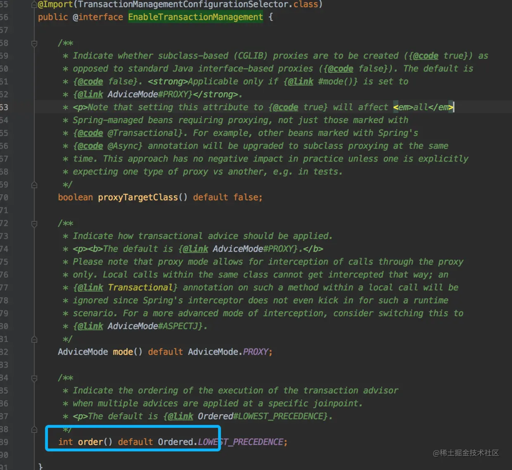Click the 'mode' method name

click(123, 352)
